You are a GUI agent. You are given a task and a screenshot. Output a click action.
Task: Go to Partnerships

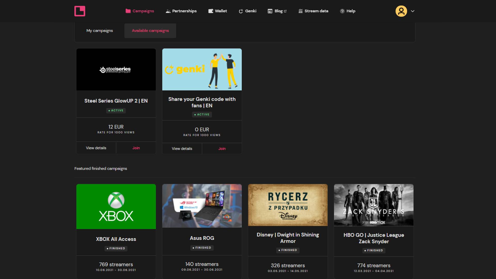click(x=181, y=11)
